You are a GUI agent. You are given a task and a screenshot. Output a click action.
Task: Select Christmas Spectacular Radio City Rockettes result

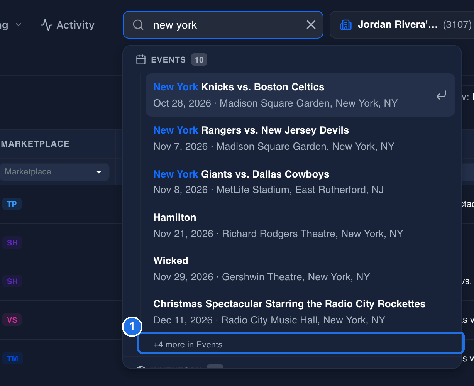(x=300, y=312)
